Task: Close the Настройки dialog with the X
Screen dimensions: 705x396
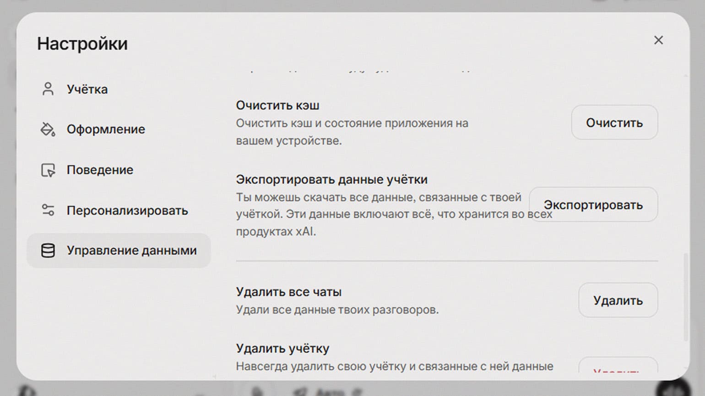Action: pos(658,40)
